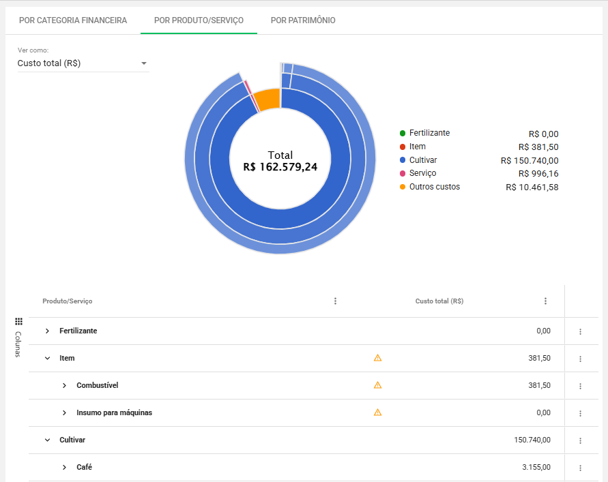The height and width of the screenshot is (482, 608).
Task: Toggle Fertilizante legend entry
Action: 429,133
